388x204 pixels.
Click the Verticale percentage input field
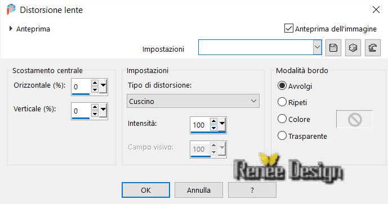[81, 111]
